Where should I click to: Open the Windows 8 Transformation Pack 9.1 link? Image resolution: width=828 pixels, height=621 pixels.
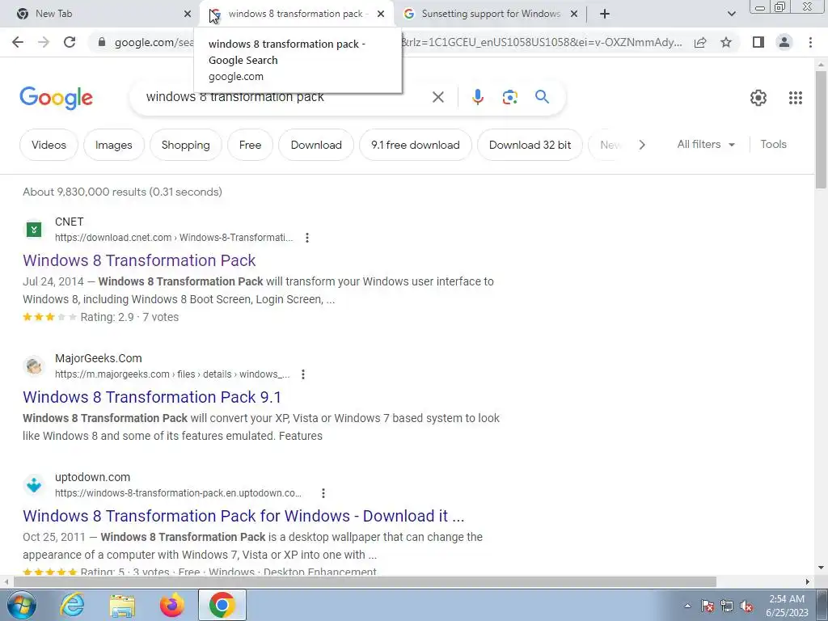pos(151,397)
